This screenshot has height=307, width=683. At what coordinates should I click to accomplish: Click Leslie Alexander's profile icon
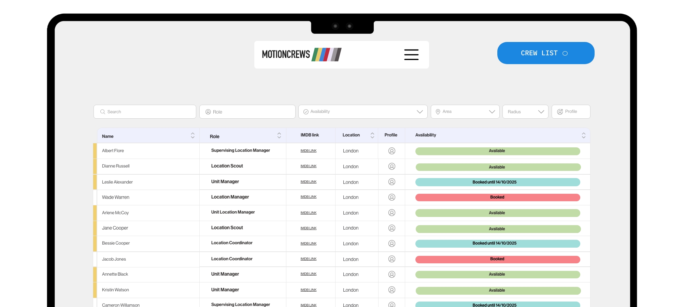(392, 182)
